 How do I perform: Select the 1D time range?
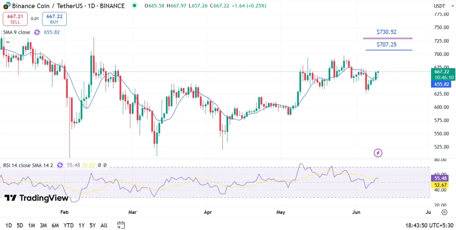click(9, 226)
